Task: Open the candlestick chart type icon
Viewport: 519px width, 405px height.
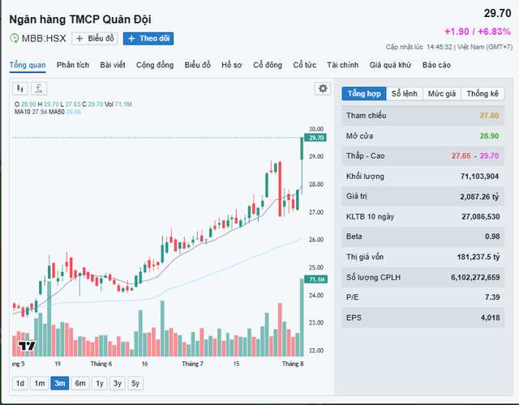Action: 20,88
